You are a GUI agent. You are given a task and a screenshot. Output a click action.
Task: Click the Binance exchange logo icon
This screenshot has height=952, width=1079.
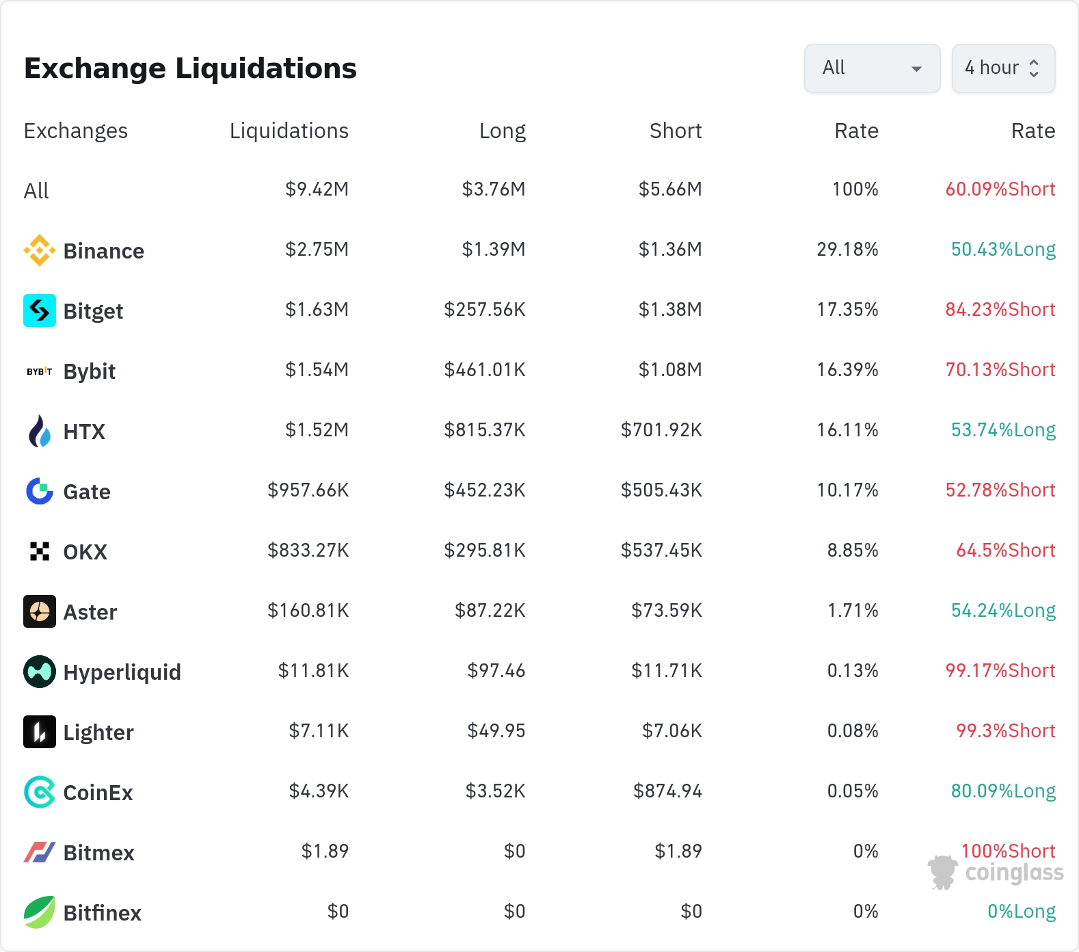point(40,250)
